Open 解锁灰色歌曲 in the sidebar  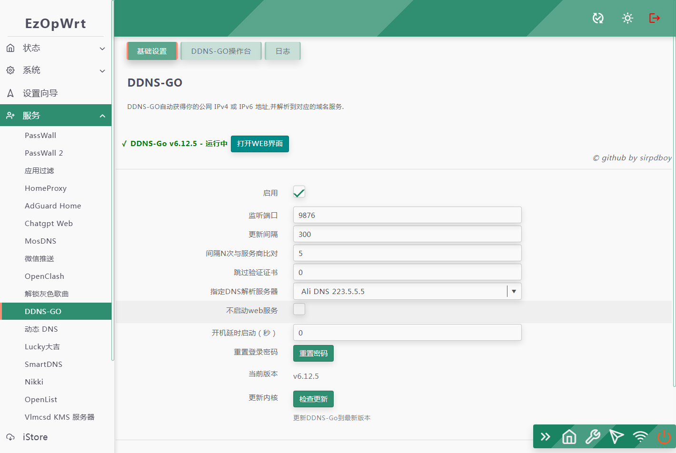47,294
